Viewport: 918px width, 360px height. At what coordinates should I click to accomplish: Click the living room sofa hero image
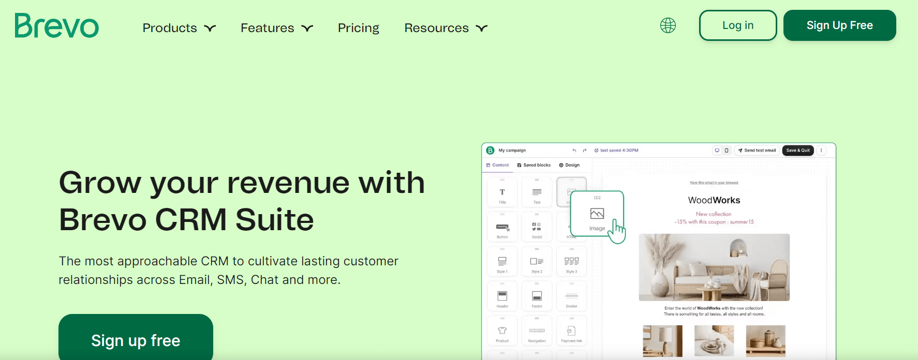click(714, 267)
